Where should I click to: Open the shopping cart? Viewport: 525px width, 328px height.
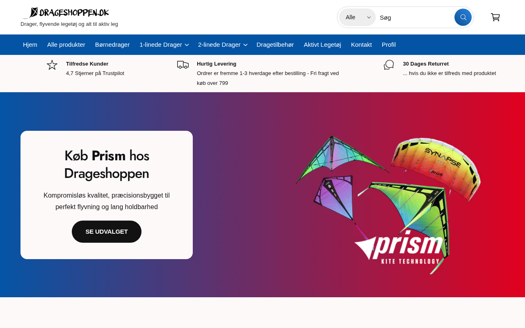click(495, 17)
